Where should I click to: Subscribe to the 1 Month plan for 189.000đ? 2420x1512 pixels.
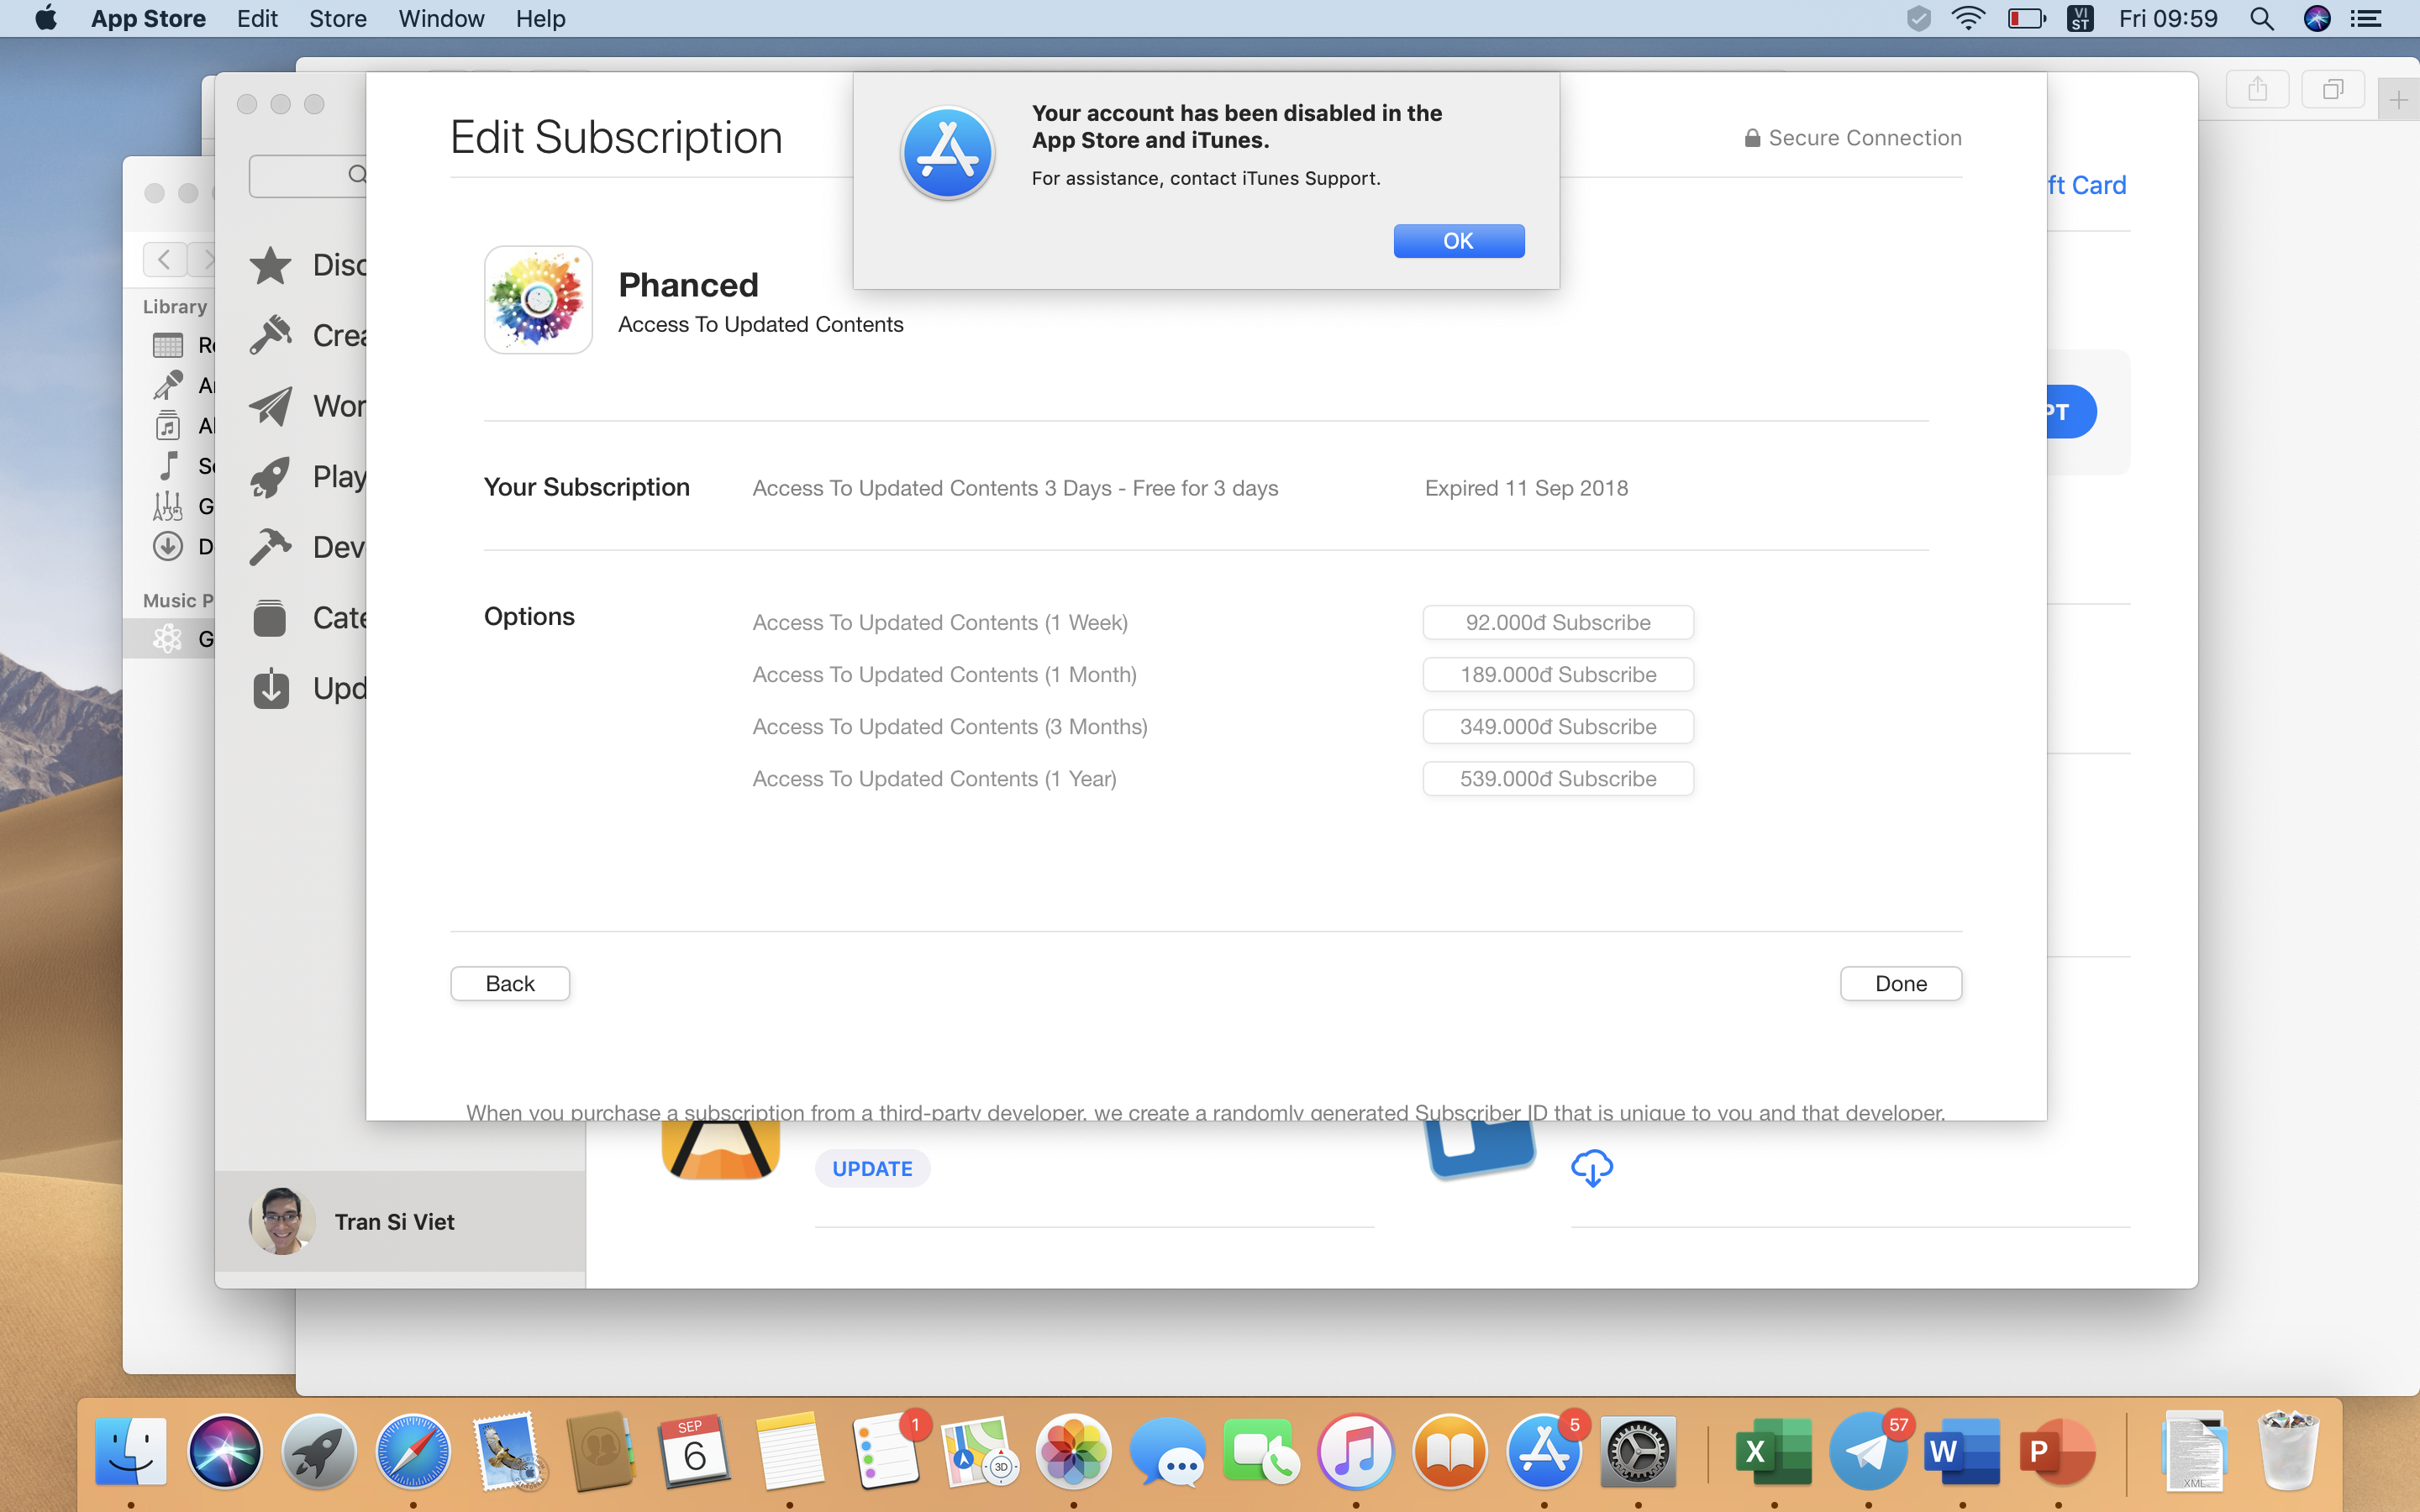pyautogui.click(x=1557, y=675)
